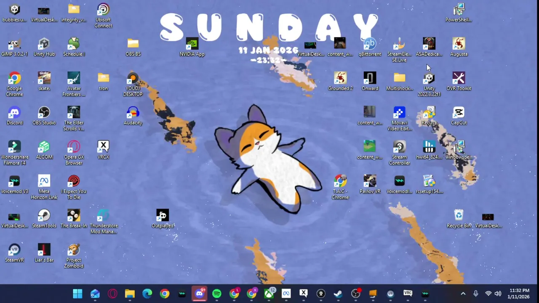Select the tron folder on the desktop
Screen dimensions: 539x303
point(103,81)
